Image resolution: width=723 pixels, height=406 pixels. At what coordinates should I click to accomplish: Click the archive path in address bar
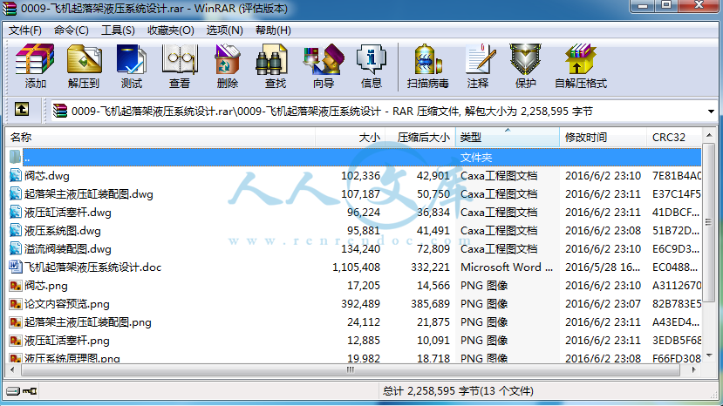click(332, 112)
